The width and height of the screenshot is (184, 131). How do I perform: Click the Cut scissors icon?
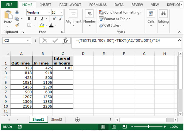(17, 12)
